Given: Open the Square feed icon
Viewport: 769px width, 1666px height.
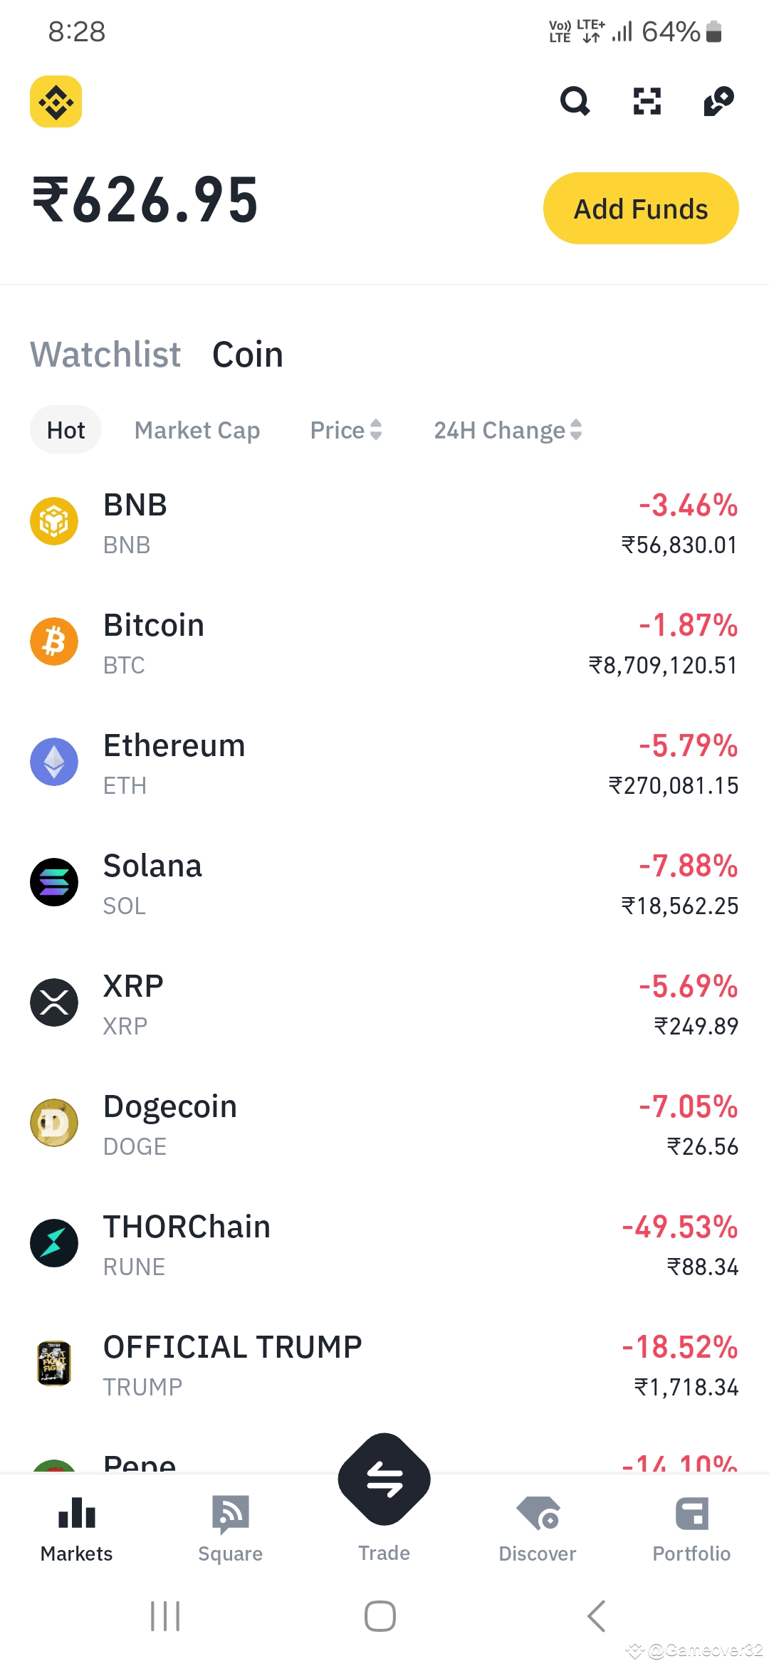Looking at the screenshot, I should (231, 1513).
